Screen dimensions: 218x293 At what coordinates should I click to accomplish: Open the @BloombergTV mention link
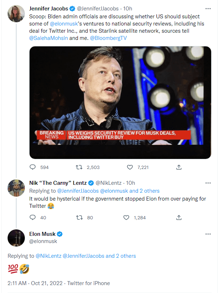pos(108,38)
